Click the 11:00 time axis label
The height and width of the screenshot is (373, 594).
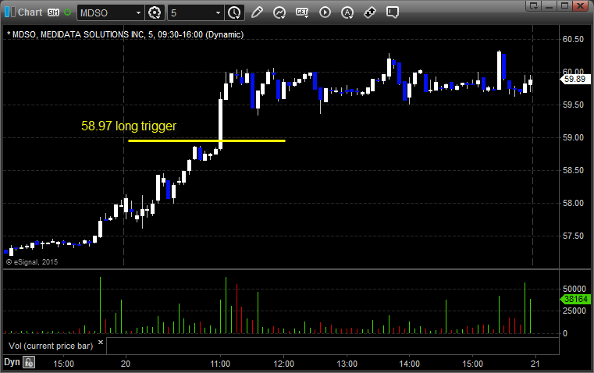tap(220, 364)
